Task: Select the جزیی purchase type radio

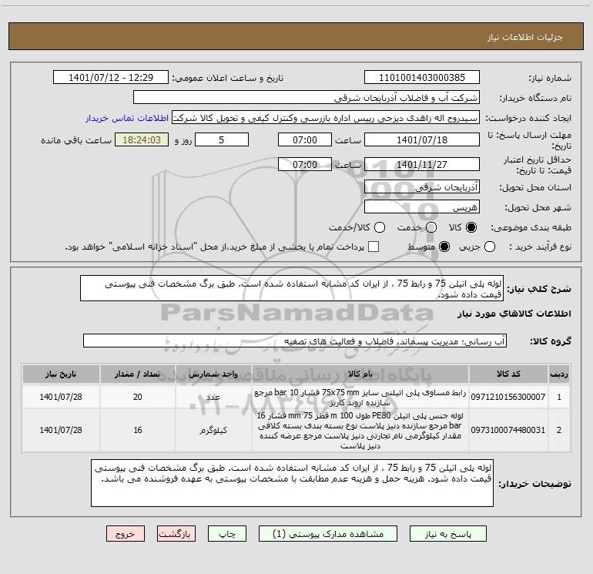Action: [x=490, y=247]
